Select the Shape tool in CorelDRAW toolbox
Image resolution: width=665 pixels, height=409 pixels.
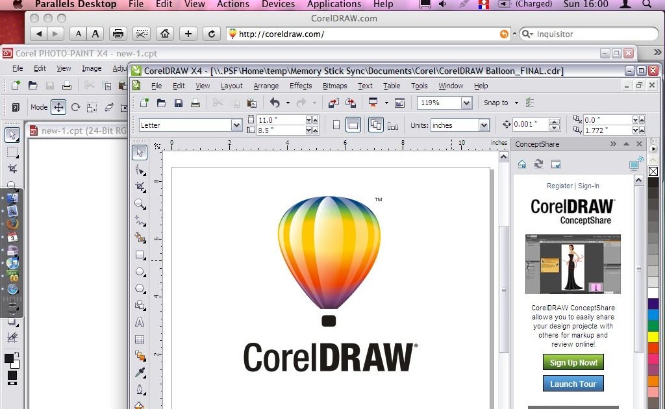click(140, 170)
